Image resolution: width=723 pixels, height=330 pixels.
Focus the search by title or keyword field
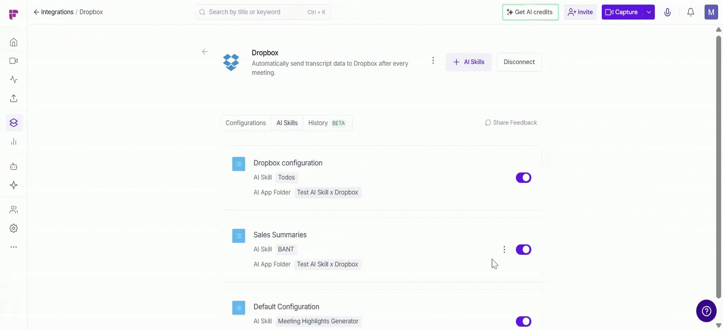(x=263, y=12)
